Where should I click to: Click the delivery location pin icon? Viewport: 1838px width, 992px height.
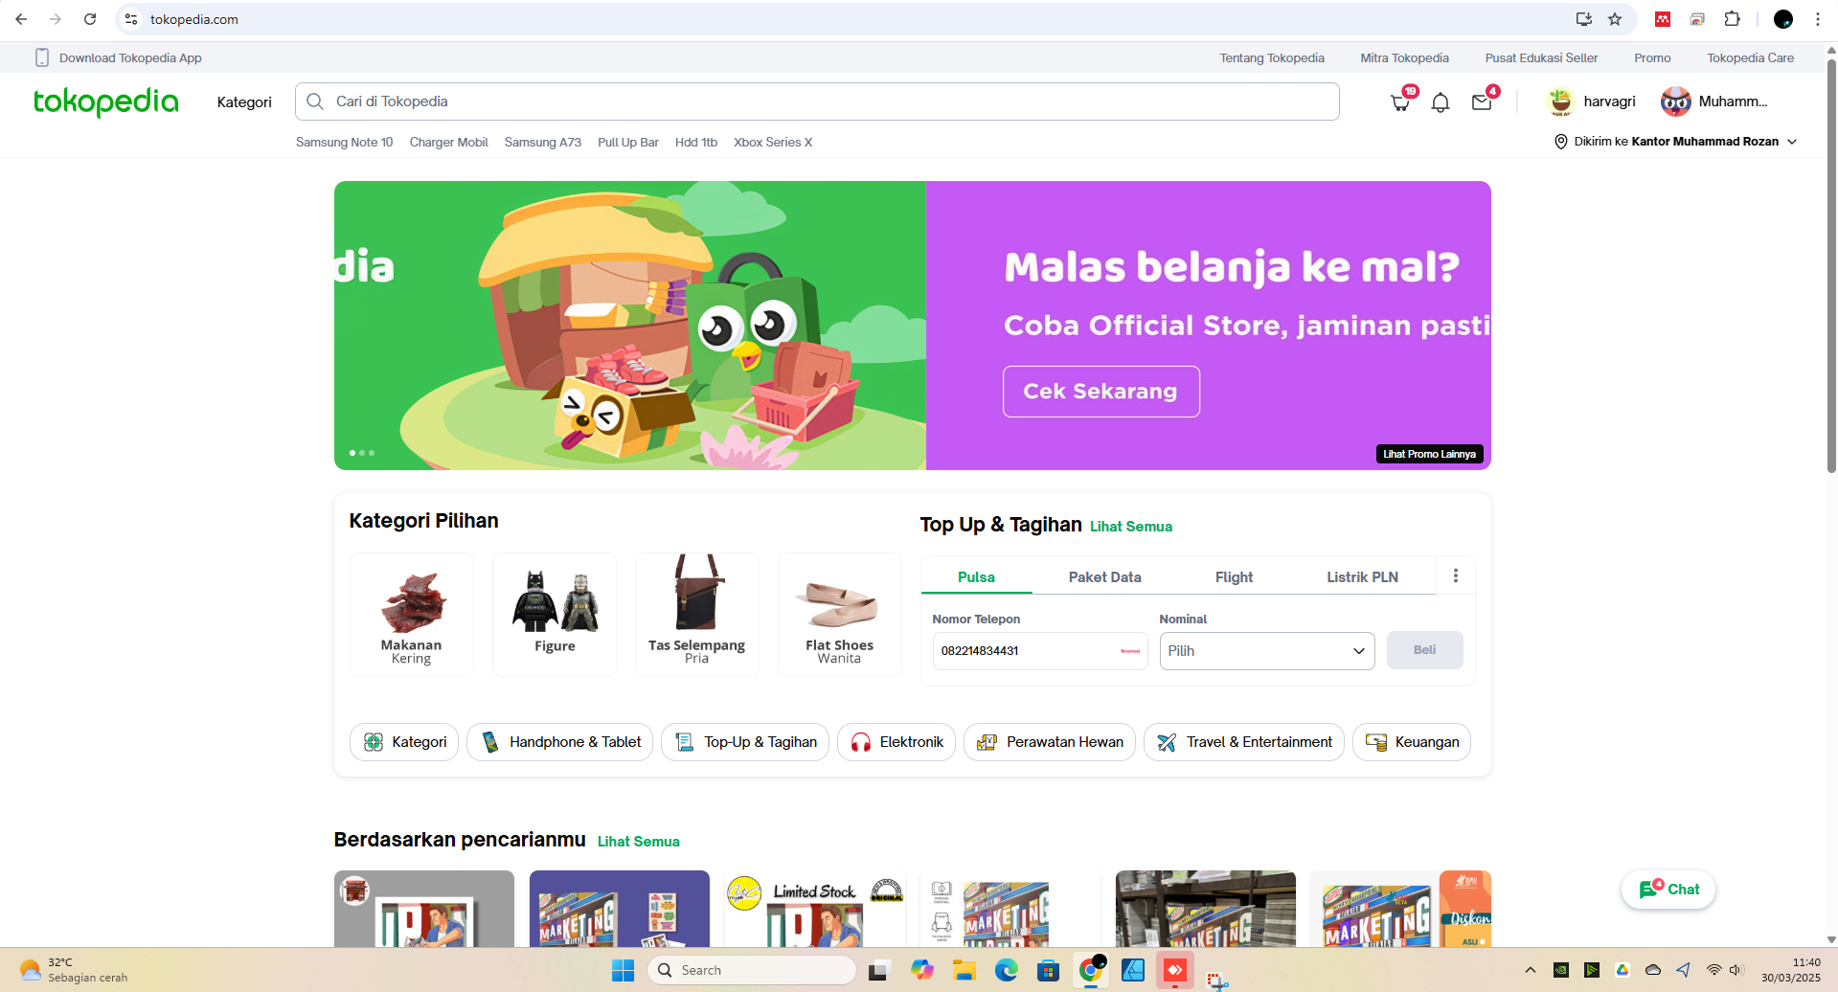click(1561, 142)
